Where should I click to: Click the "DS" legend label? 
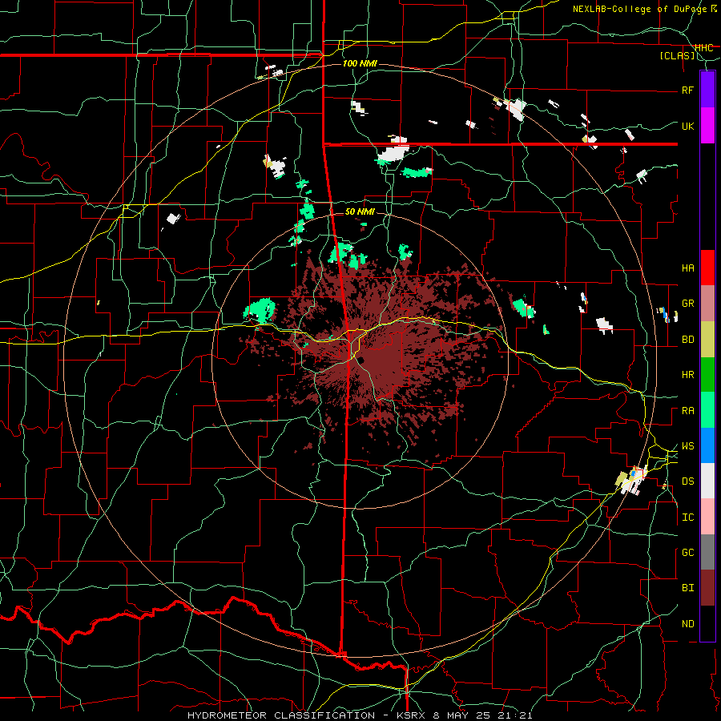coord(687,481)
